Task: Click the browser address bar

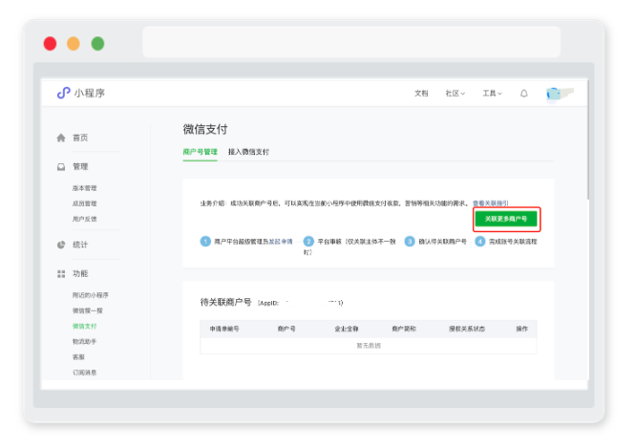Action: [351, 42]
